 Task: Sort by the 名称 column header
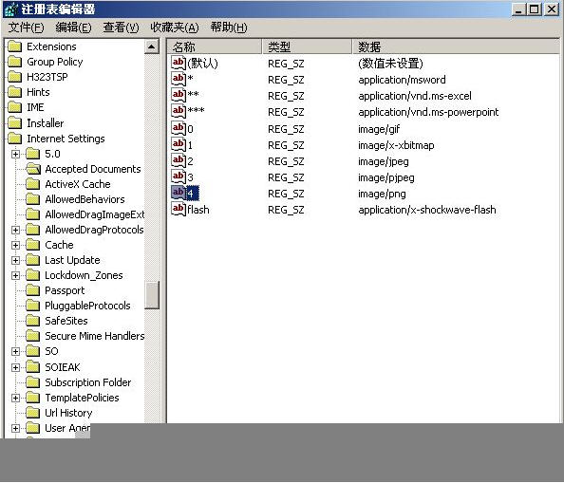click(x=215, y=46)
